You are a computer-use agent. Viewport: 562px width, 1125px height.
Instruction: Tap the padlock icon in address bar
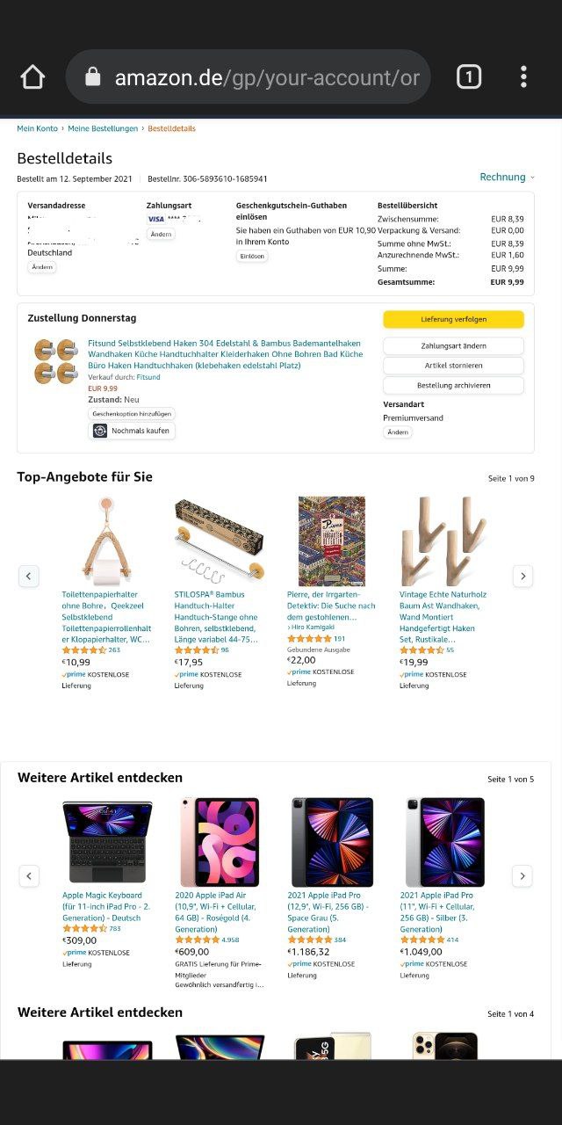coord(92,77)
